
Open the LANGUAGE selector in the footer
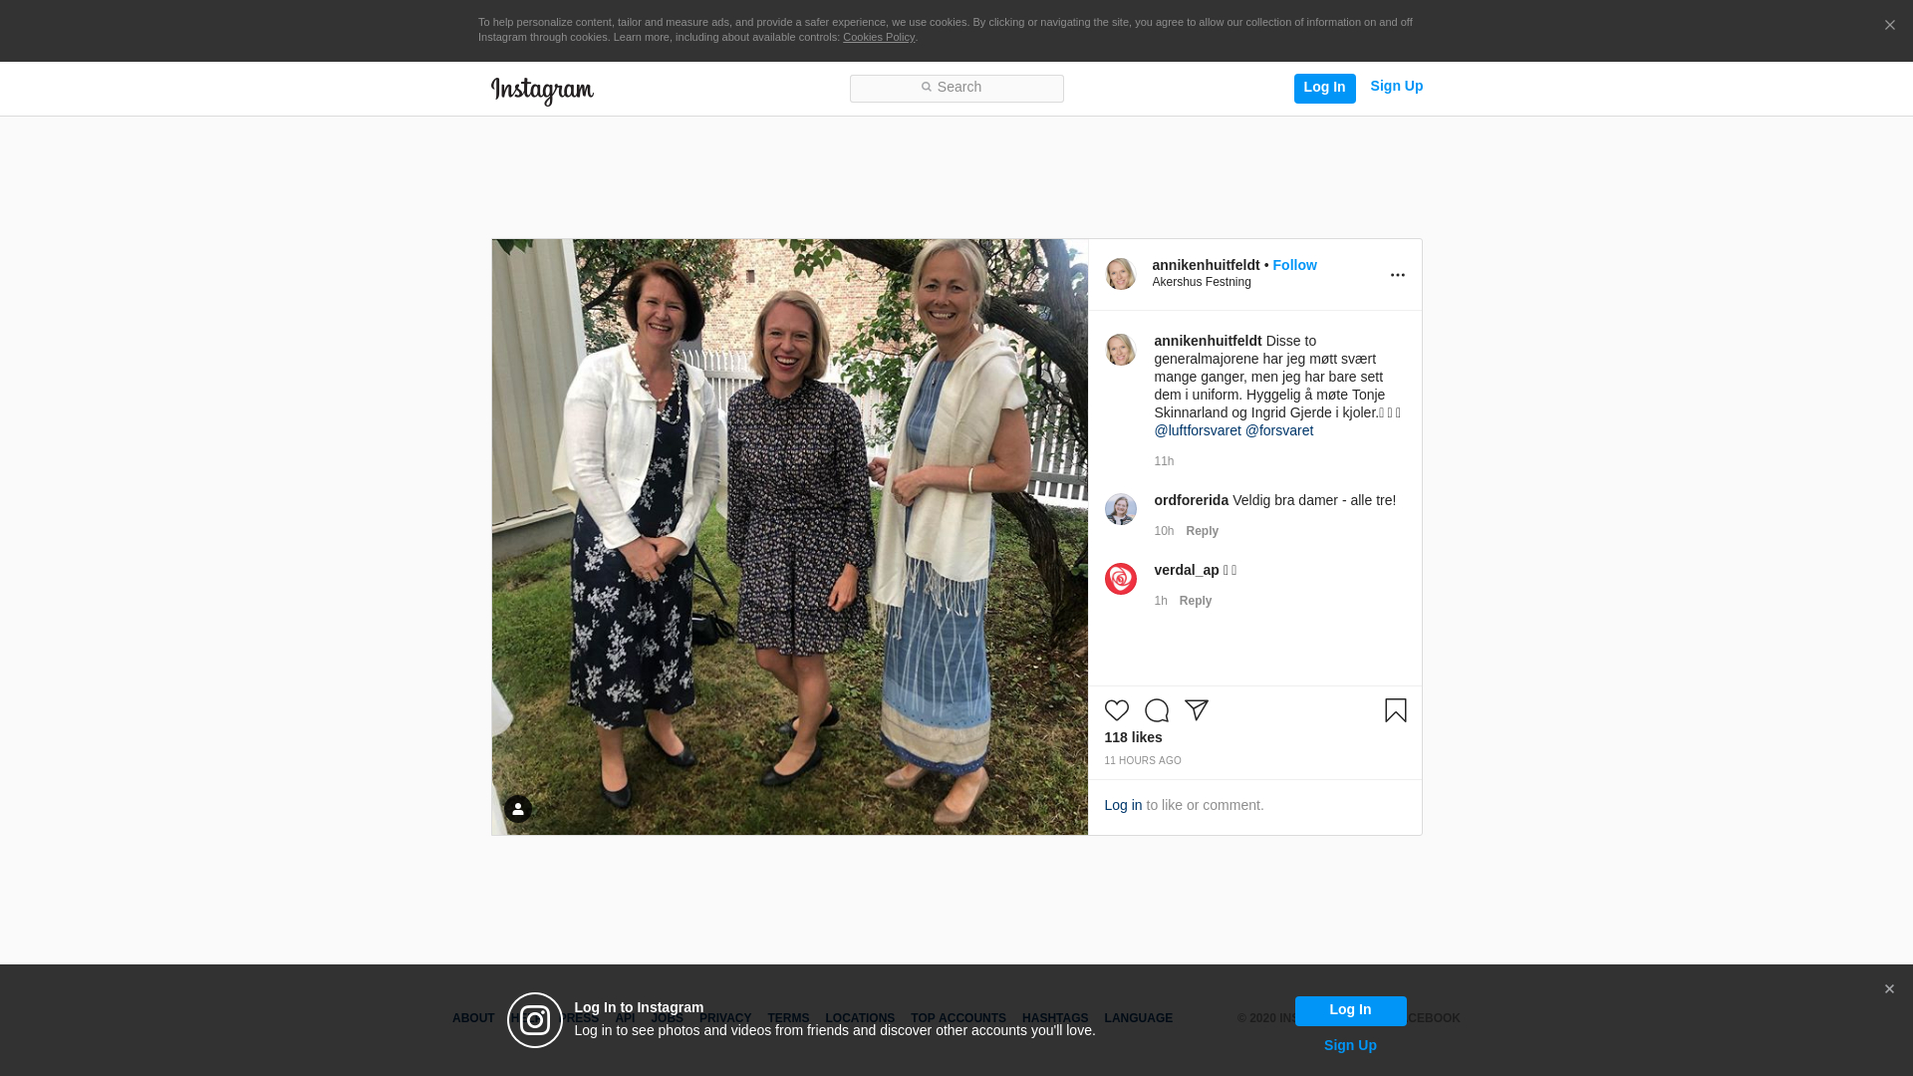pos(1138,1018)
